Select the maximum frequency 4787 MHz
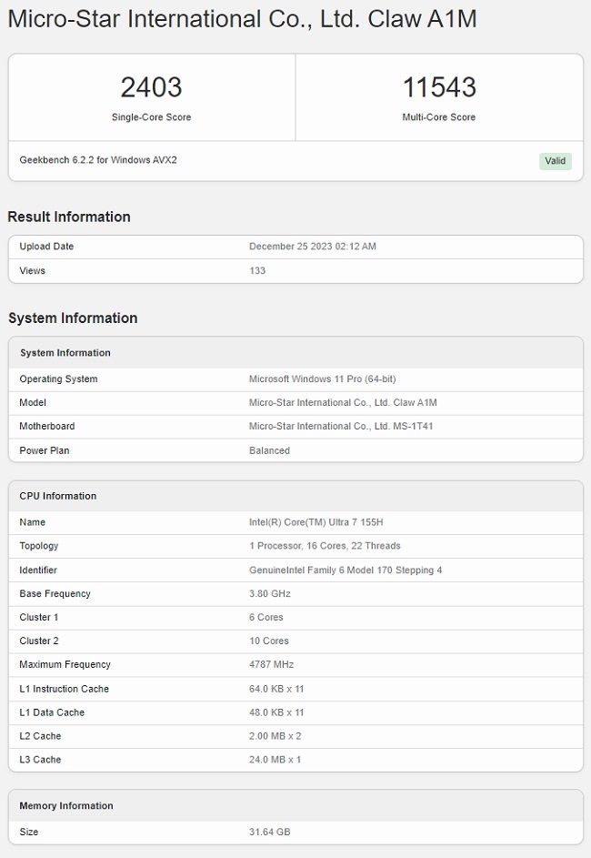The height and width of the screenshot is (858, 591). point(271,664)
